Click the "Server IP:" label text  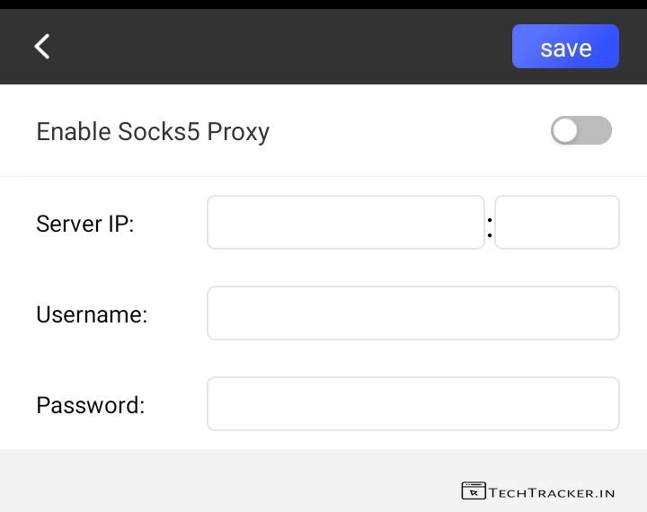point(84,224)
